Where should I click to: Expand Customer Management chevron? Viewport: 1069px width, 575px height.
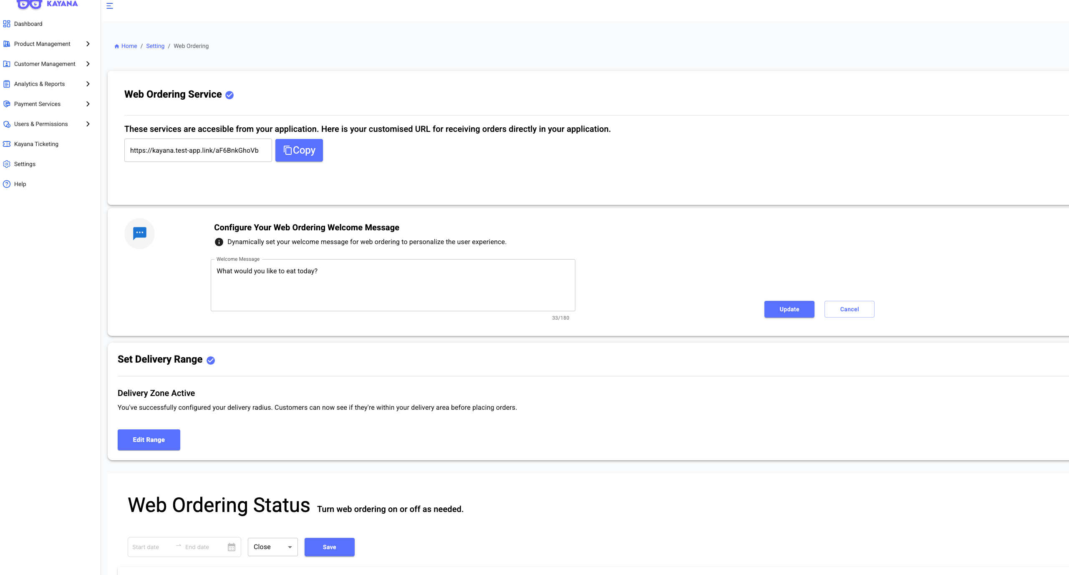[x=88, y=64]
